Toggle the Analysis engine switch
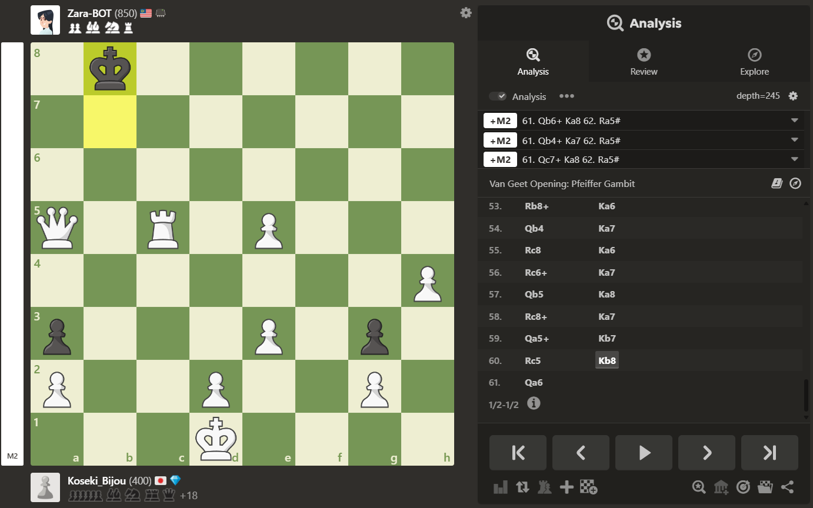Image resolution: width=813 pixels, height=508 pixels. (498, 96)
